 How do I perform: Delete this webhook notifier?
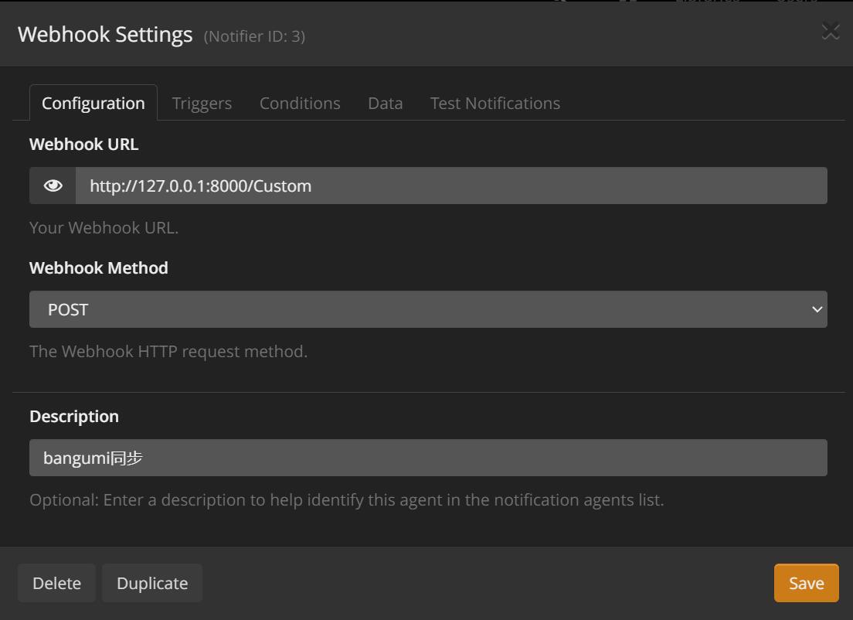click(56, 583)
